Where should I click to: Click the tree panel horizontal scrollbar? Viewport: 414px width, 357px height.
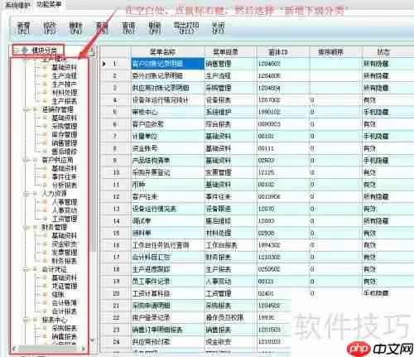(48, 349)
